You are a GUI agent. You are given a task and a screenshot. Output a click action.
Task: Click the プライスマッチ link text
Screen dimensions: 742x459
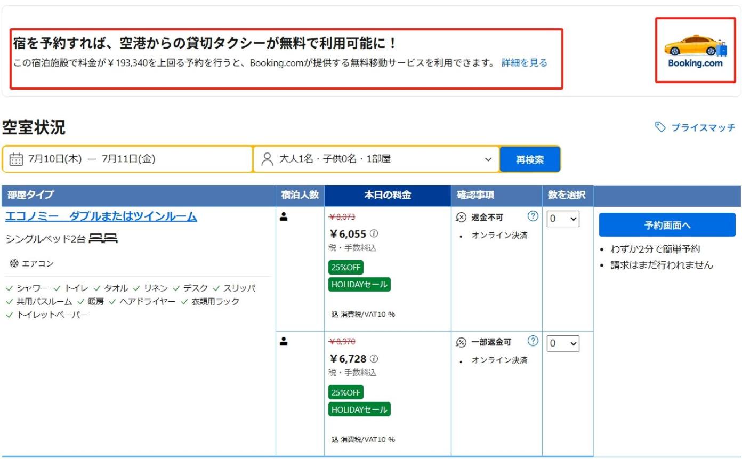pyautogui.click(x=703, y=127)
